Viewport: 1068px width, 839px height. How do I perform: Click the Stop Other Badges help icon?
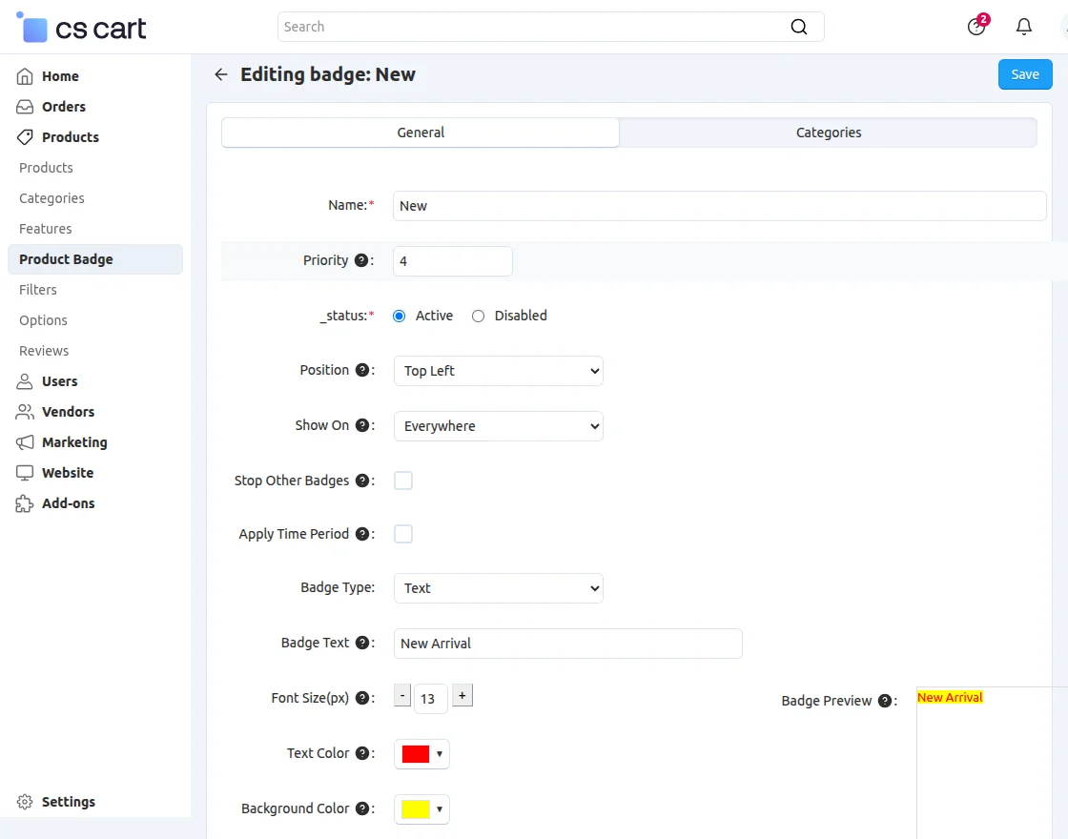(362, 481)
